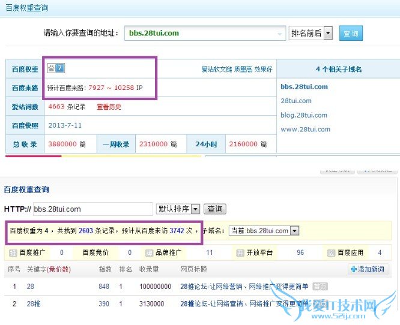This screenshot has width=400, height=325.
Task: Click the 3742 estimated visits number
Action: pos(177,231)
